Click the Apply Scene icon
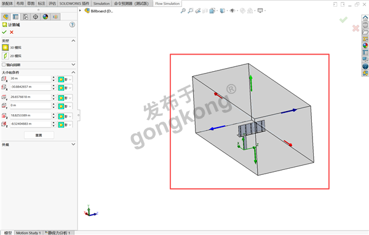 250,11
